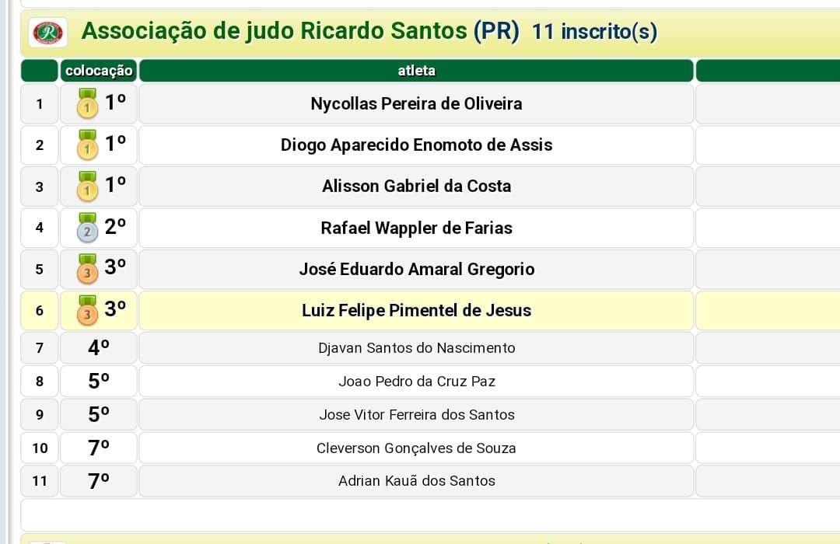Click Djavan Santos do Nascimento name
This screenshot has height=544, width=840.
point(416,348)
